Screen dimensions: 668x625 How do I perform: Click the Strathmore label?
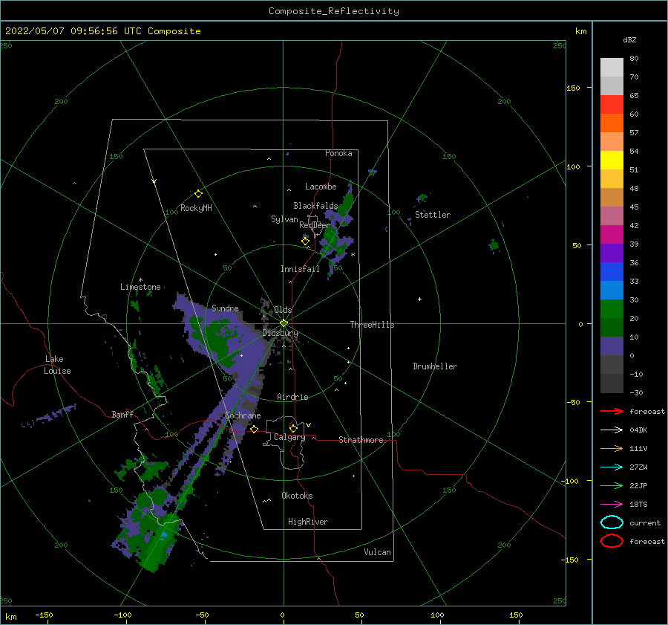[x=361, y=440]
